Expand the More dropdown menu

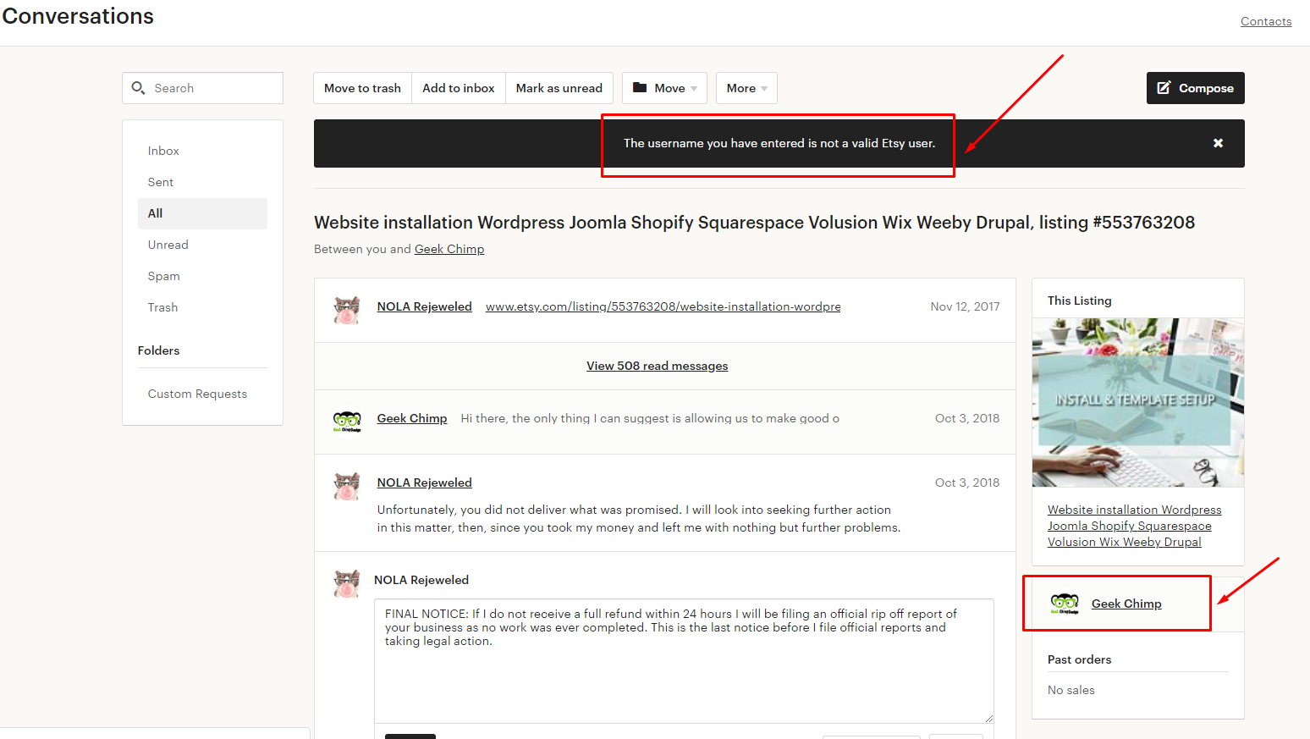coord(746,88)
